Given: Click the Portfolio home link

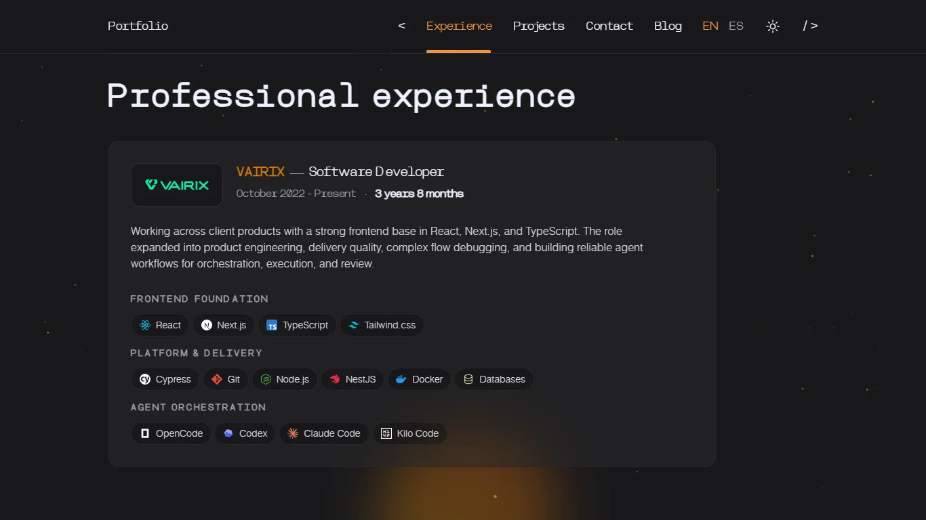Looking at the screenshot, I should click(138, 26).
